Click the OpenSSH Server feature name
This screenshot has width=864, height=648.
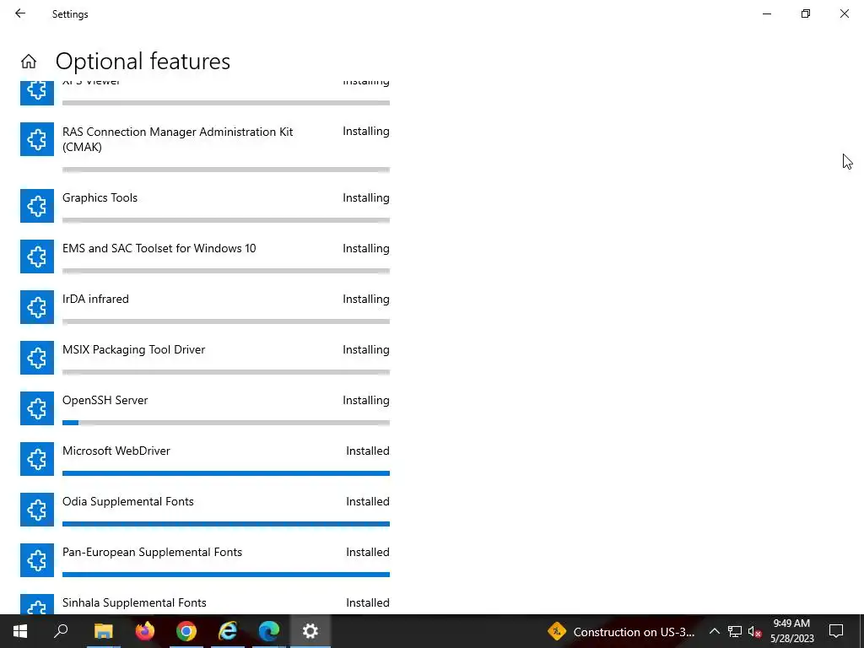(105, 401)
